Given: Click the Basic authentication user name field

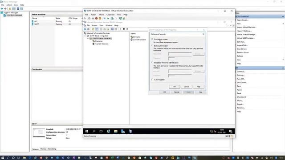Looking at the screenshot, I should point(180,54).
